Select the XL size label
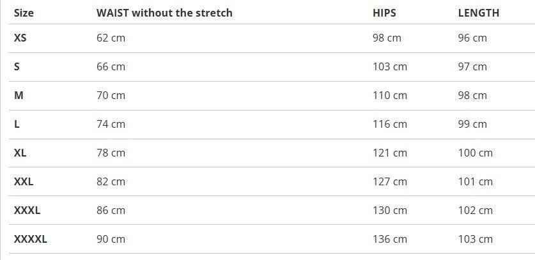This screenshot has width=535, height=260. (20, 153)
